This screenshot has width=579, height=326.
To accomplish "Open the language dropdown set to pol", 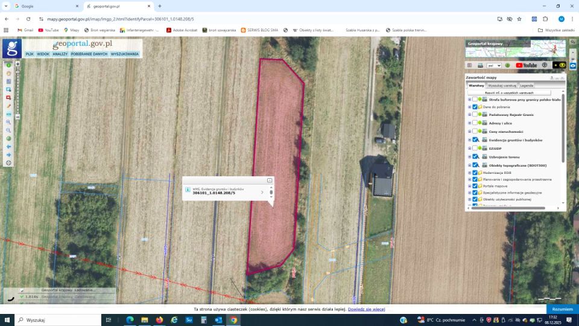I will pos(494,65).
